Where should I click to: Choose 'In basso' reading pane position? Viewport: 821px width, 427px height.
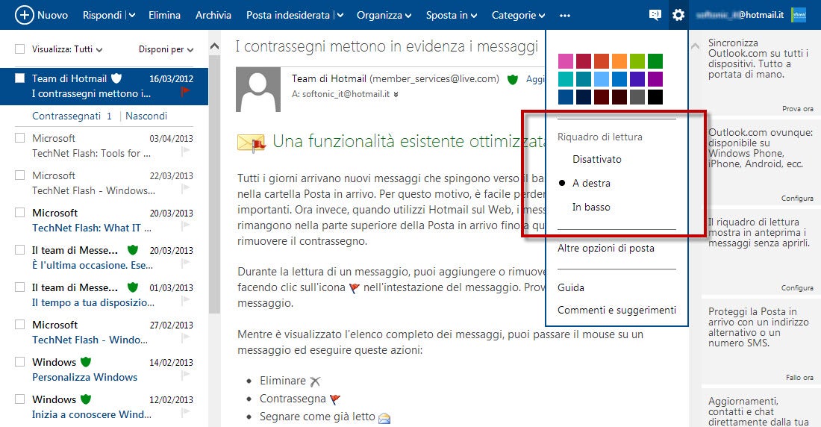(x=591, y=207)
